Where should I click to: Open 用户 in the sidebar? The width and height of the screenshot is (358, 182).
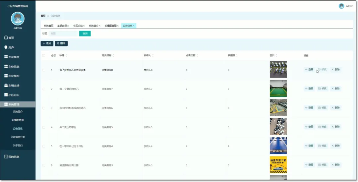[x=9, y=47]
